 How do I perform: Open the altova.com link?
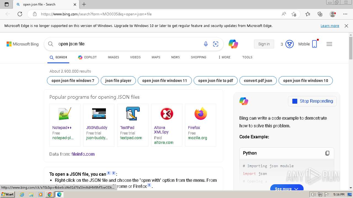tap(164, 142)
